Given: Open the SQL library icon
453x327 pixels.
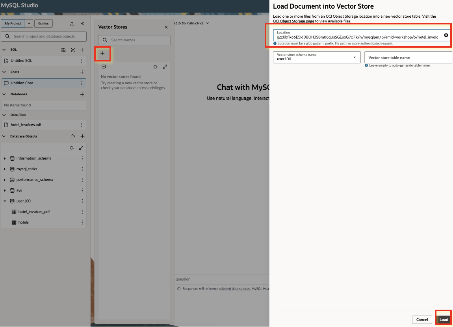Looking at the screenshot, I should (63, 50).
